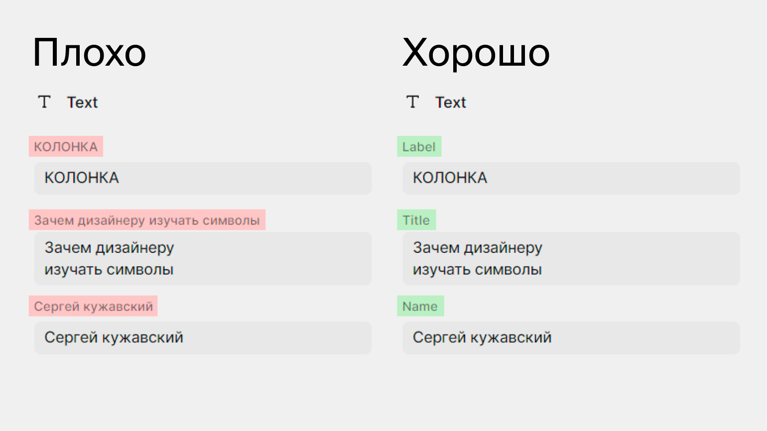Click the Хорошо heading
Image resolution: width=767 pixels, height=431 pixels.
476,53
